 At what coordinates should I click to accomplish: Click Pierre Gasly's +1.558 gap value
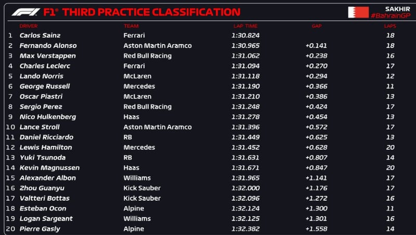click(317, 229)
